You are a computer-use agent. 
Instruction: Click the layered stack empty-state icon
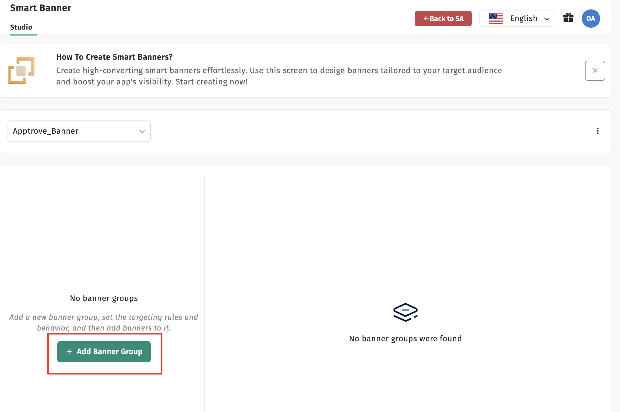click(x=405, y=312)
